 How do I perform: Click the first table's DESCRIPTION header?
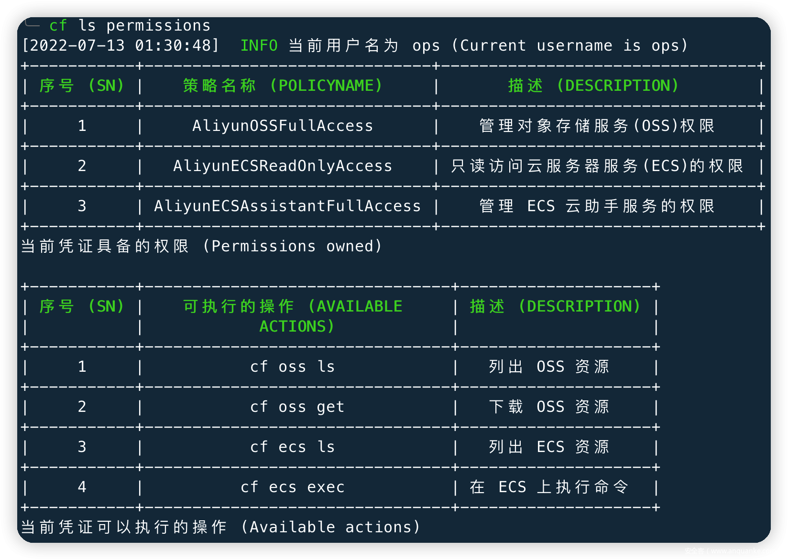(593, 86)
